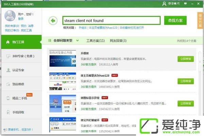
Task: Open 手机回收 sidebar item
Action: (x=22, y=112)
